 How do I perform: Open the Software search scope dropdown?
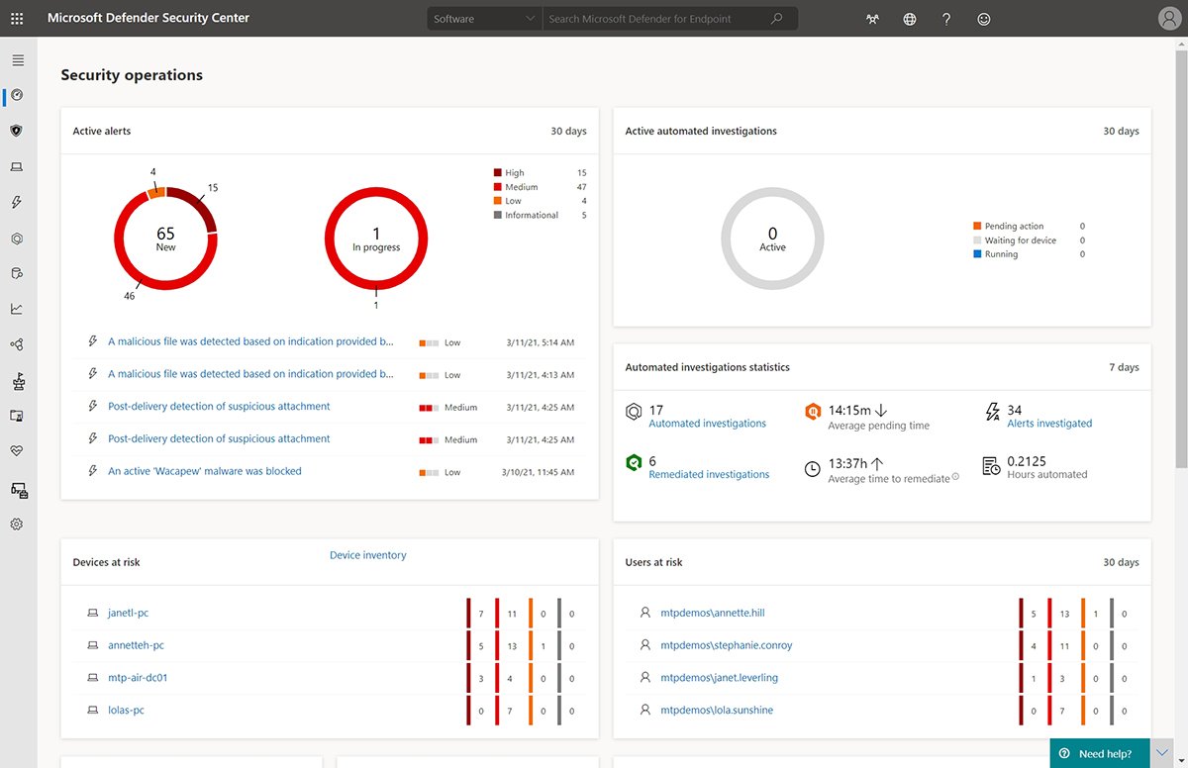click(484, 19)
